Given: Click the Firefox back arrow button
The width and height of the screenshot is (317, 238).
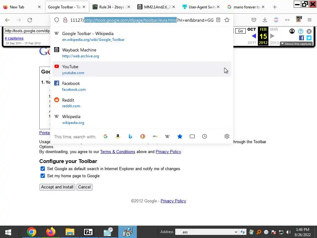Looking at the screenshot, I should click(x=7, y=20).
